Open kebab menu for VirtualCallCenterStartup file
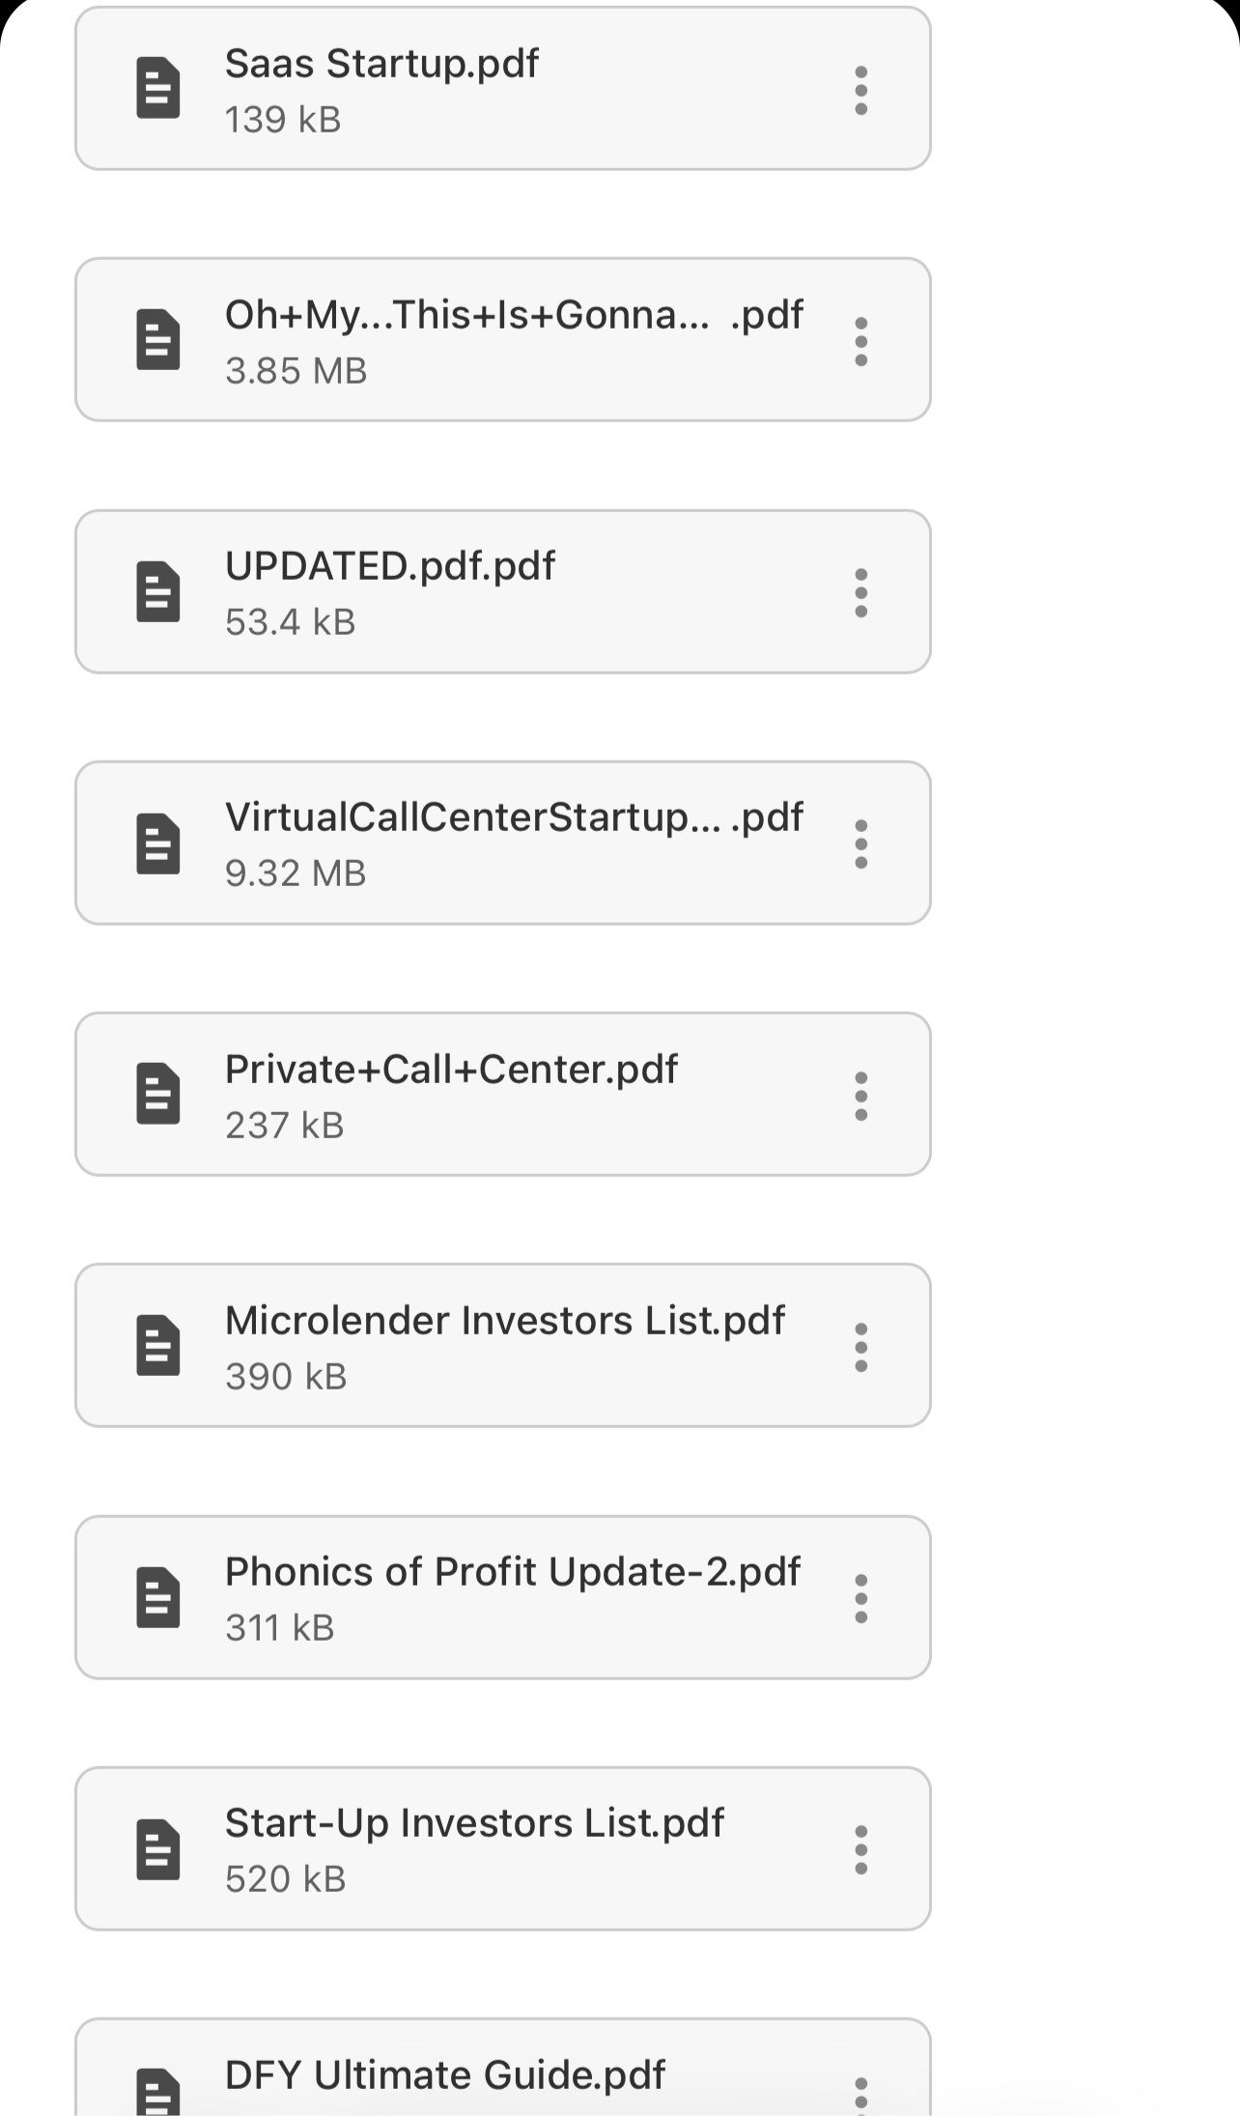 click(860, 844)
